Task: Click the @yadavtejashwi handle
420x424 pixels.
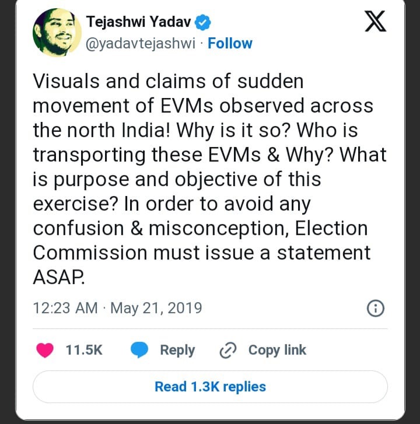Action: [x=140, y=44]
